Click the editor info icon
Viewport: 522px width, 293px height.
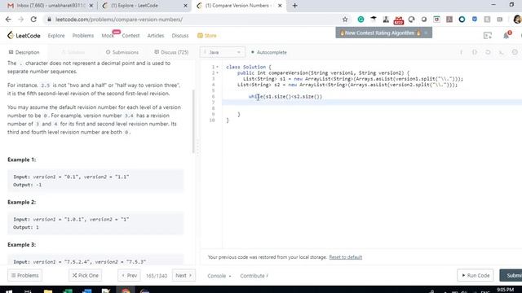pos(461,52)
